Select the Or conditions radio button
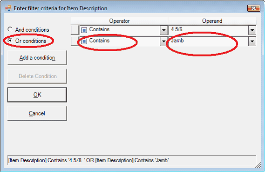The width and height of the screenshot is (265, 172). (x=10, y=41)
